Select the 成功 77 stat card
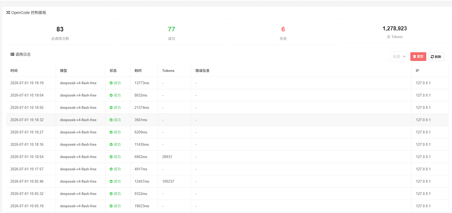This screenshot has width=452, height=213. pyautogui.click(x=171, y=33)
